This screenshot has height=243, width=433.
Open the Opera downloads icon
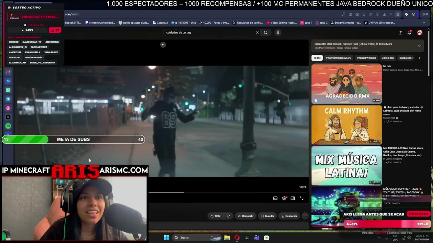(x=384, y=14)
